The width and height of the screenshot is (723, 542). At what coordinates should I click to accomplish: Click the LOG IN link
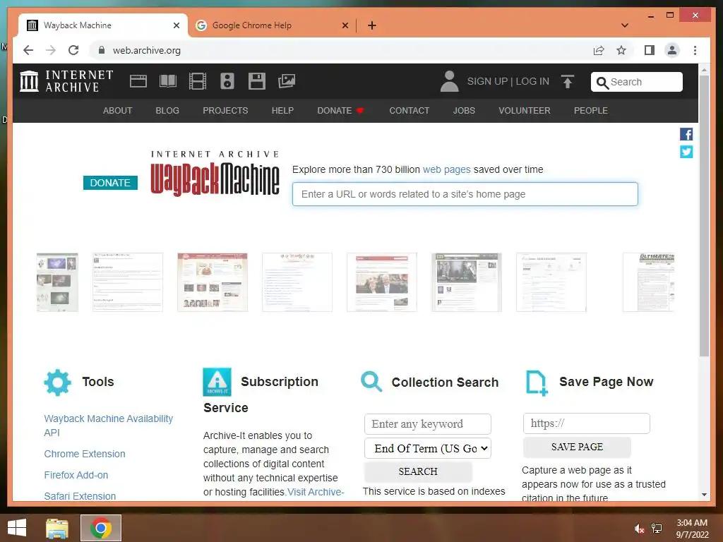(532, 81)
